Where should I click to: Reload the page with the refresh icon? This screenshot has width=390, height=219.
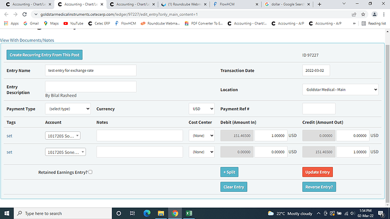click(24, 15)
